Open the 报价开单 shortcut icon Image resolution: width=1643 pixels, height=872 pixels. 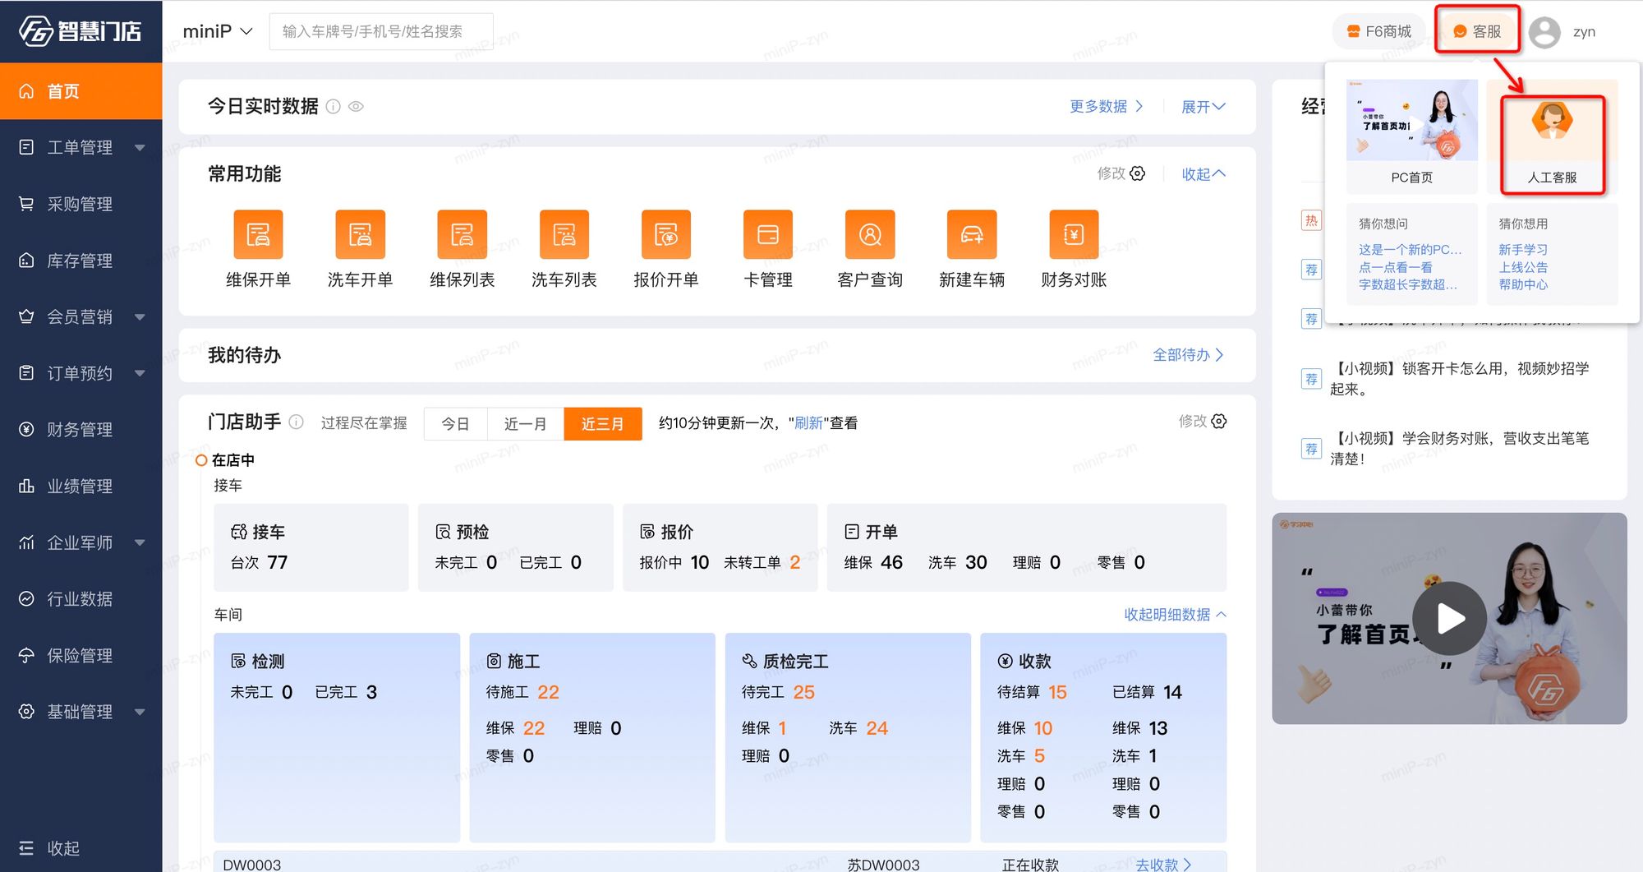click(x=666, y=234)
